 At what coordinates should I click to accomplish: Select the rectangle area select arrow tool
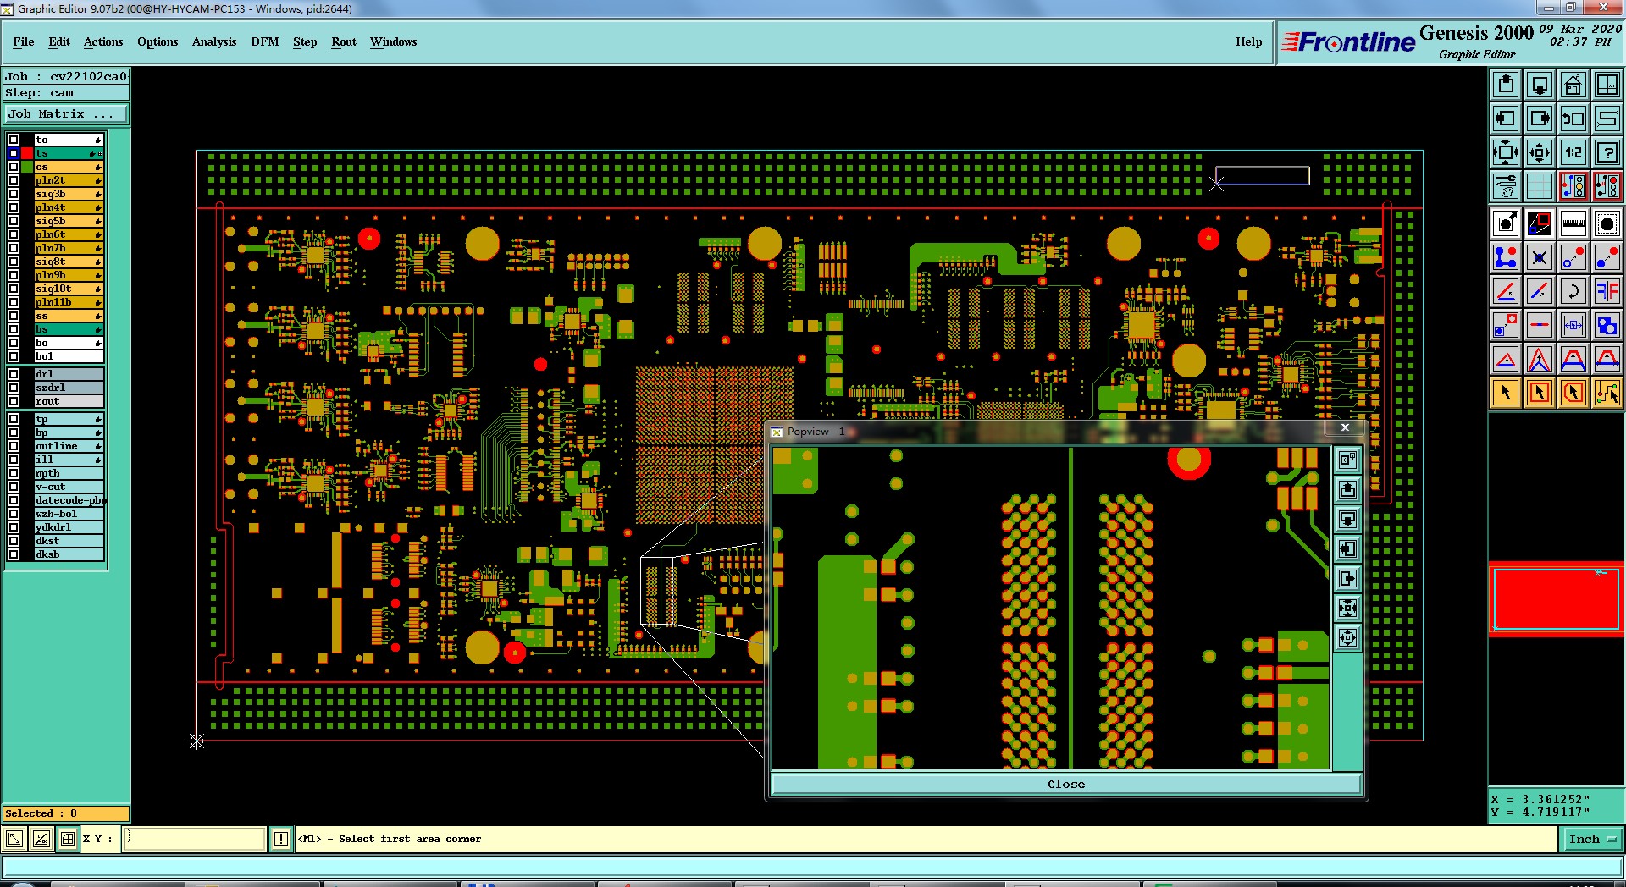click(1540, 393)
